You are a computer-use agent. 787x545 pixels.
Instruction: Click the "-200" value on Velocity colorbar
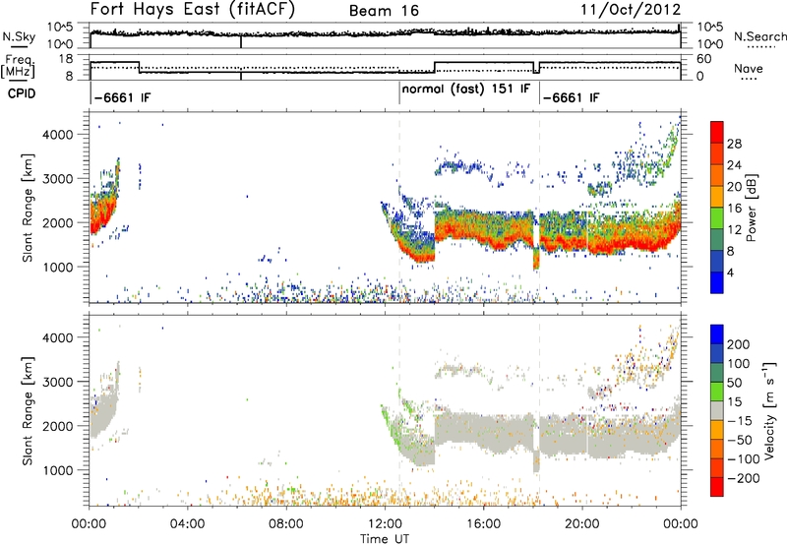(743, 478)
